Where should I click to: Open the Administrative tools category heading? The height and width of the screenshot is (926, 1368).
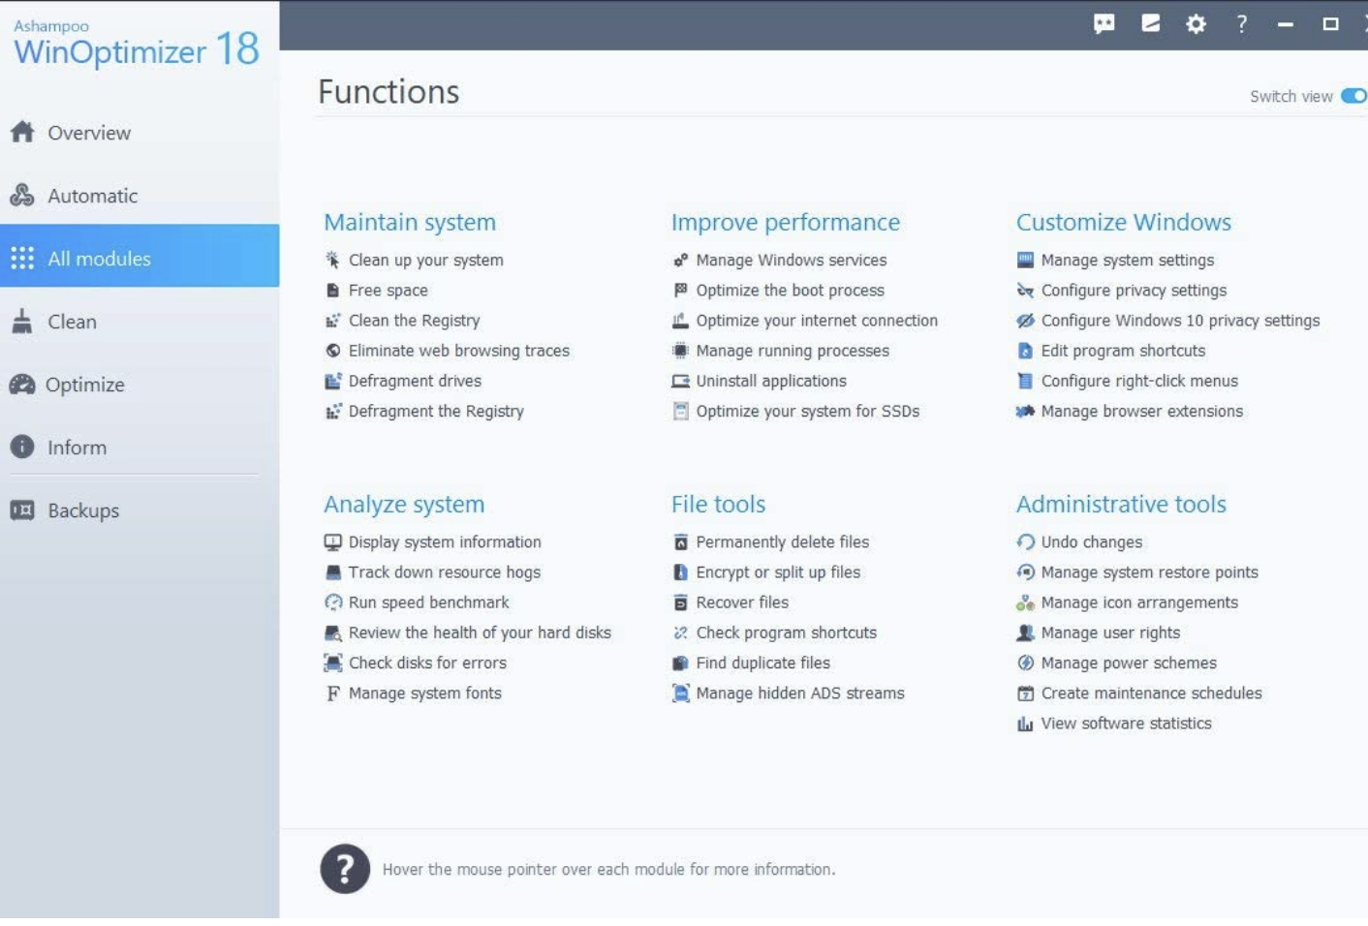[1121, 504]
